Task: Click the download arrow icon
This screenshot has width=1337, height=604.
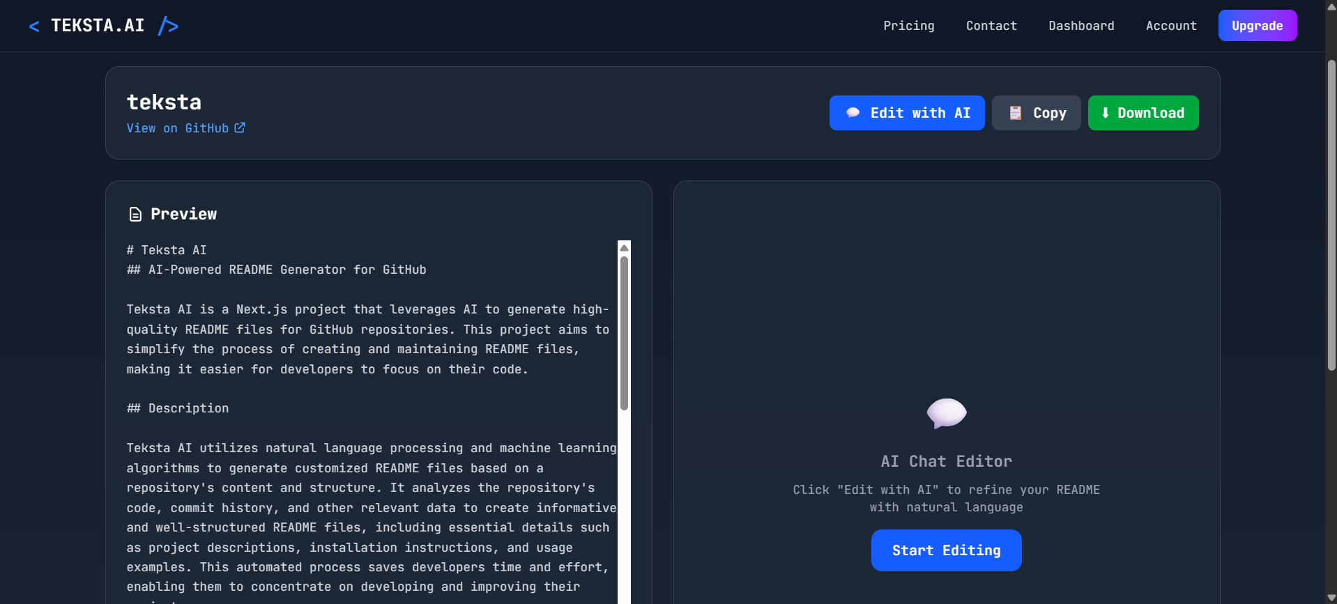Action: point(1106,113)
